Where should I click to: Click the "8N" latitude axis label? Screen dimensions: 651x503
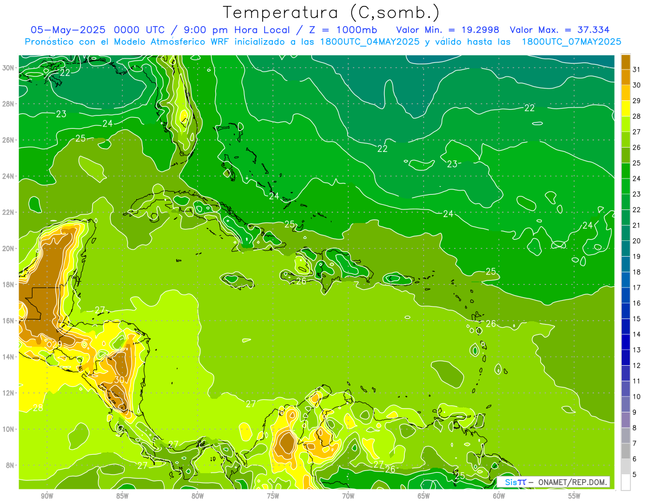(11, 465)
